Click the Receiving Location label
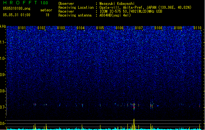Viewport: 205px width, 130px height. point(76,7)
